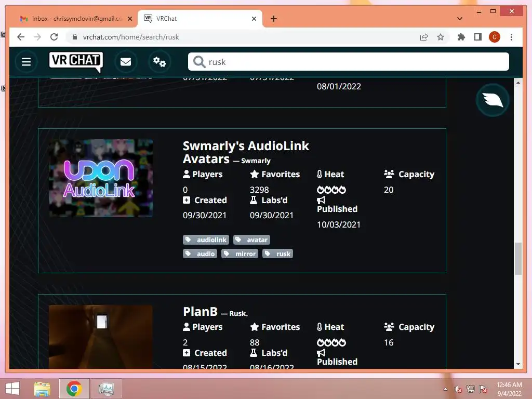Open the PlanB world title
532x399 pixels.
pyautogui.click(x=200, y=312)
